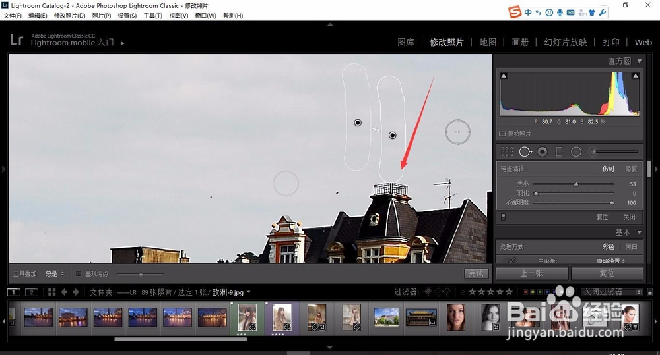Pick the white balance eyedropper tool

pyautogui.click(x=511, y=260)
